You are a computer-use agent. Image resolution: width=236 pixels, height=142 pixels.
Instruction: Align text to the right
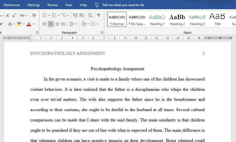click(x=57, y=24)
